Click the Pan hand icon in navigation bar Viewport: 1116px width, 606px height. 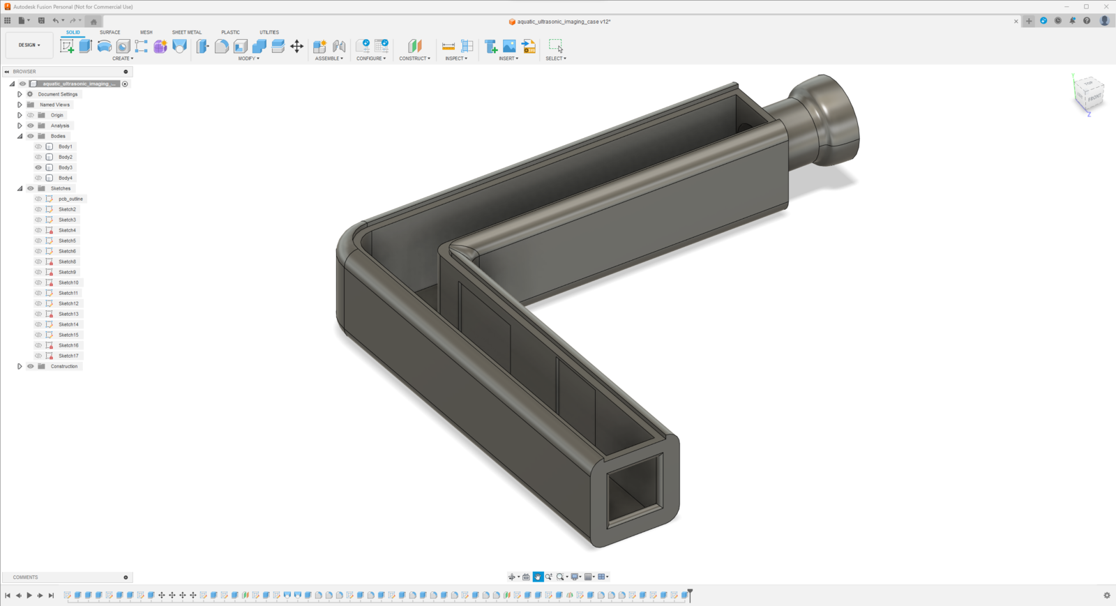pyautogui.click(x=538, y=577)
